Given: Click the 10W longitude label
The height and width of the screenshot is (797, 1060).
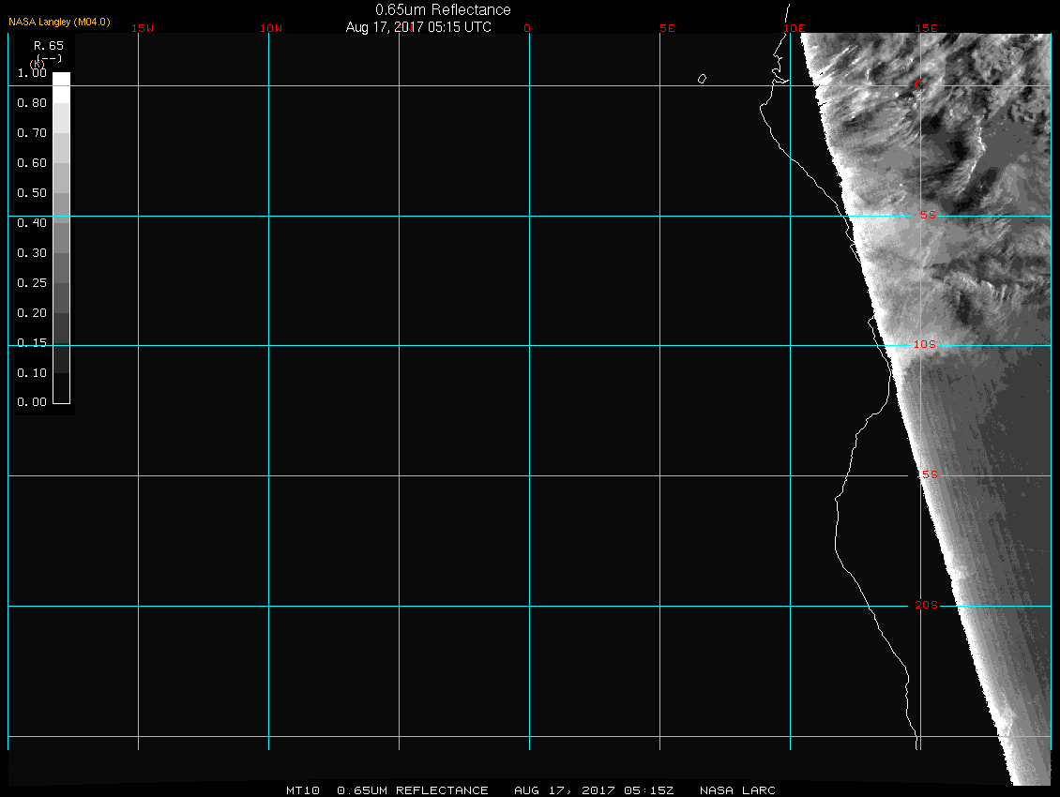Looking at the screenshot, I should click(270, 28).
